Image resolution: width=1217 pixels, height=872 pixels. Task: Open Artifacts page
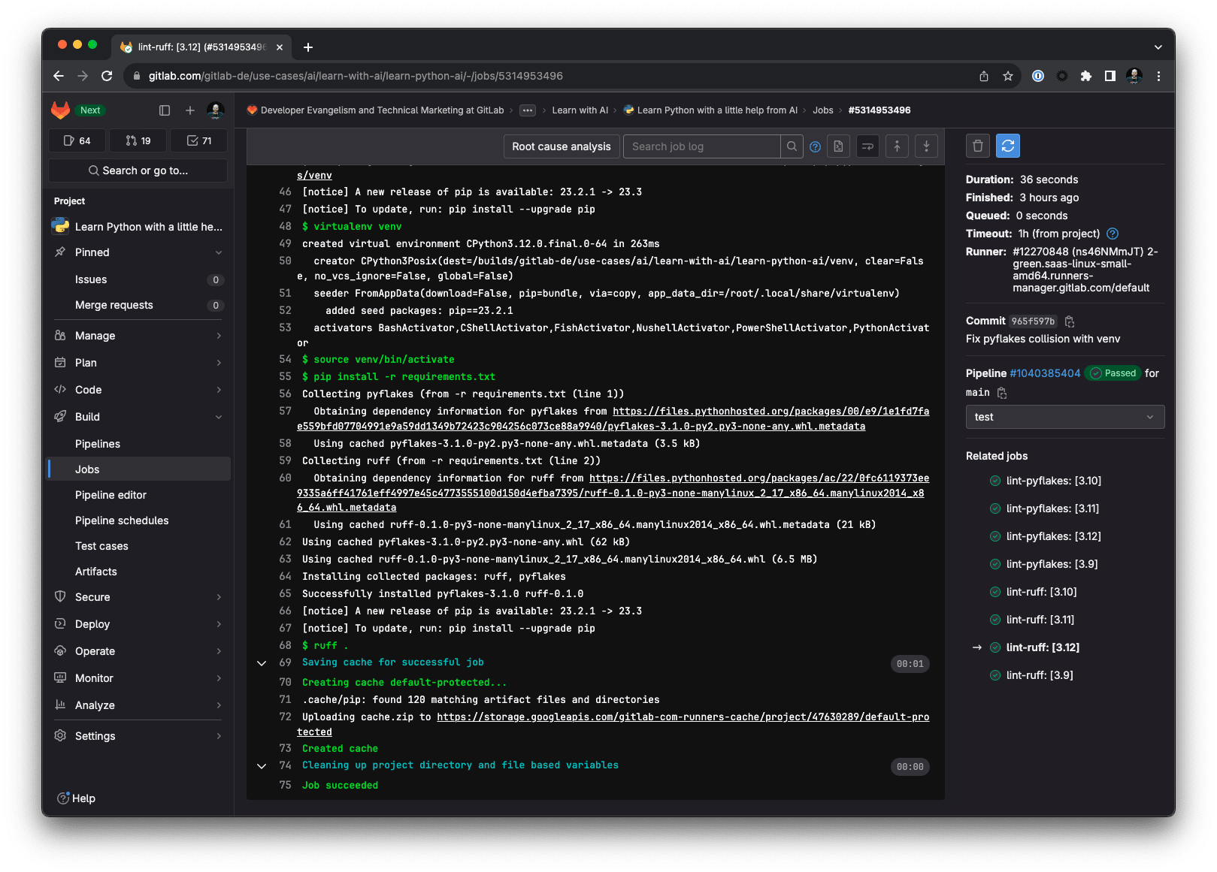point(138,572)
